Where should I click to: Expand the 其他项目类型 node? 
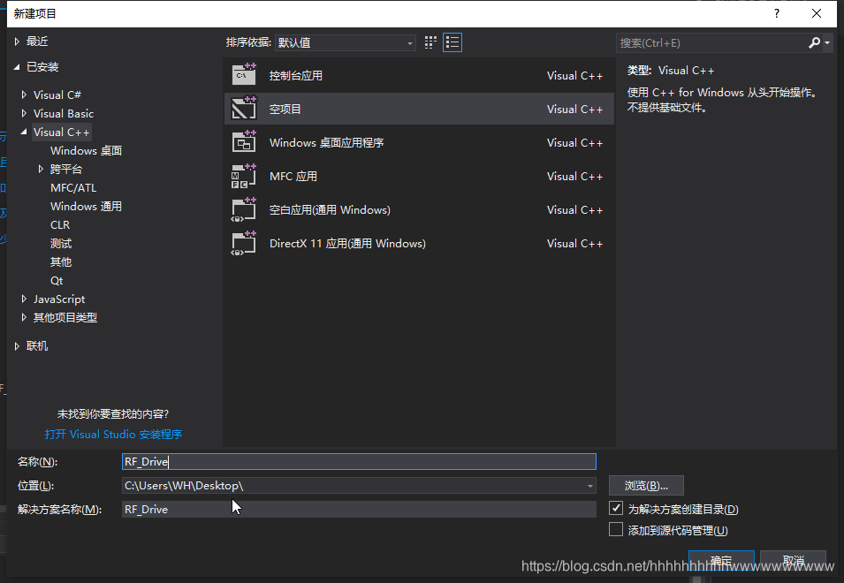pos(24,317)
